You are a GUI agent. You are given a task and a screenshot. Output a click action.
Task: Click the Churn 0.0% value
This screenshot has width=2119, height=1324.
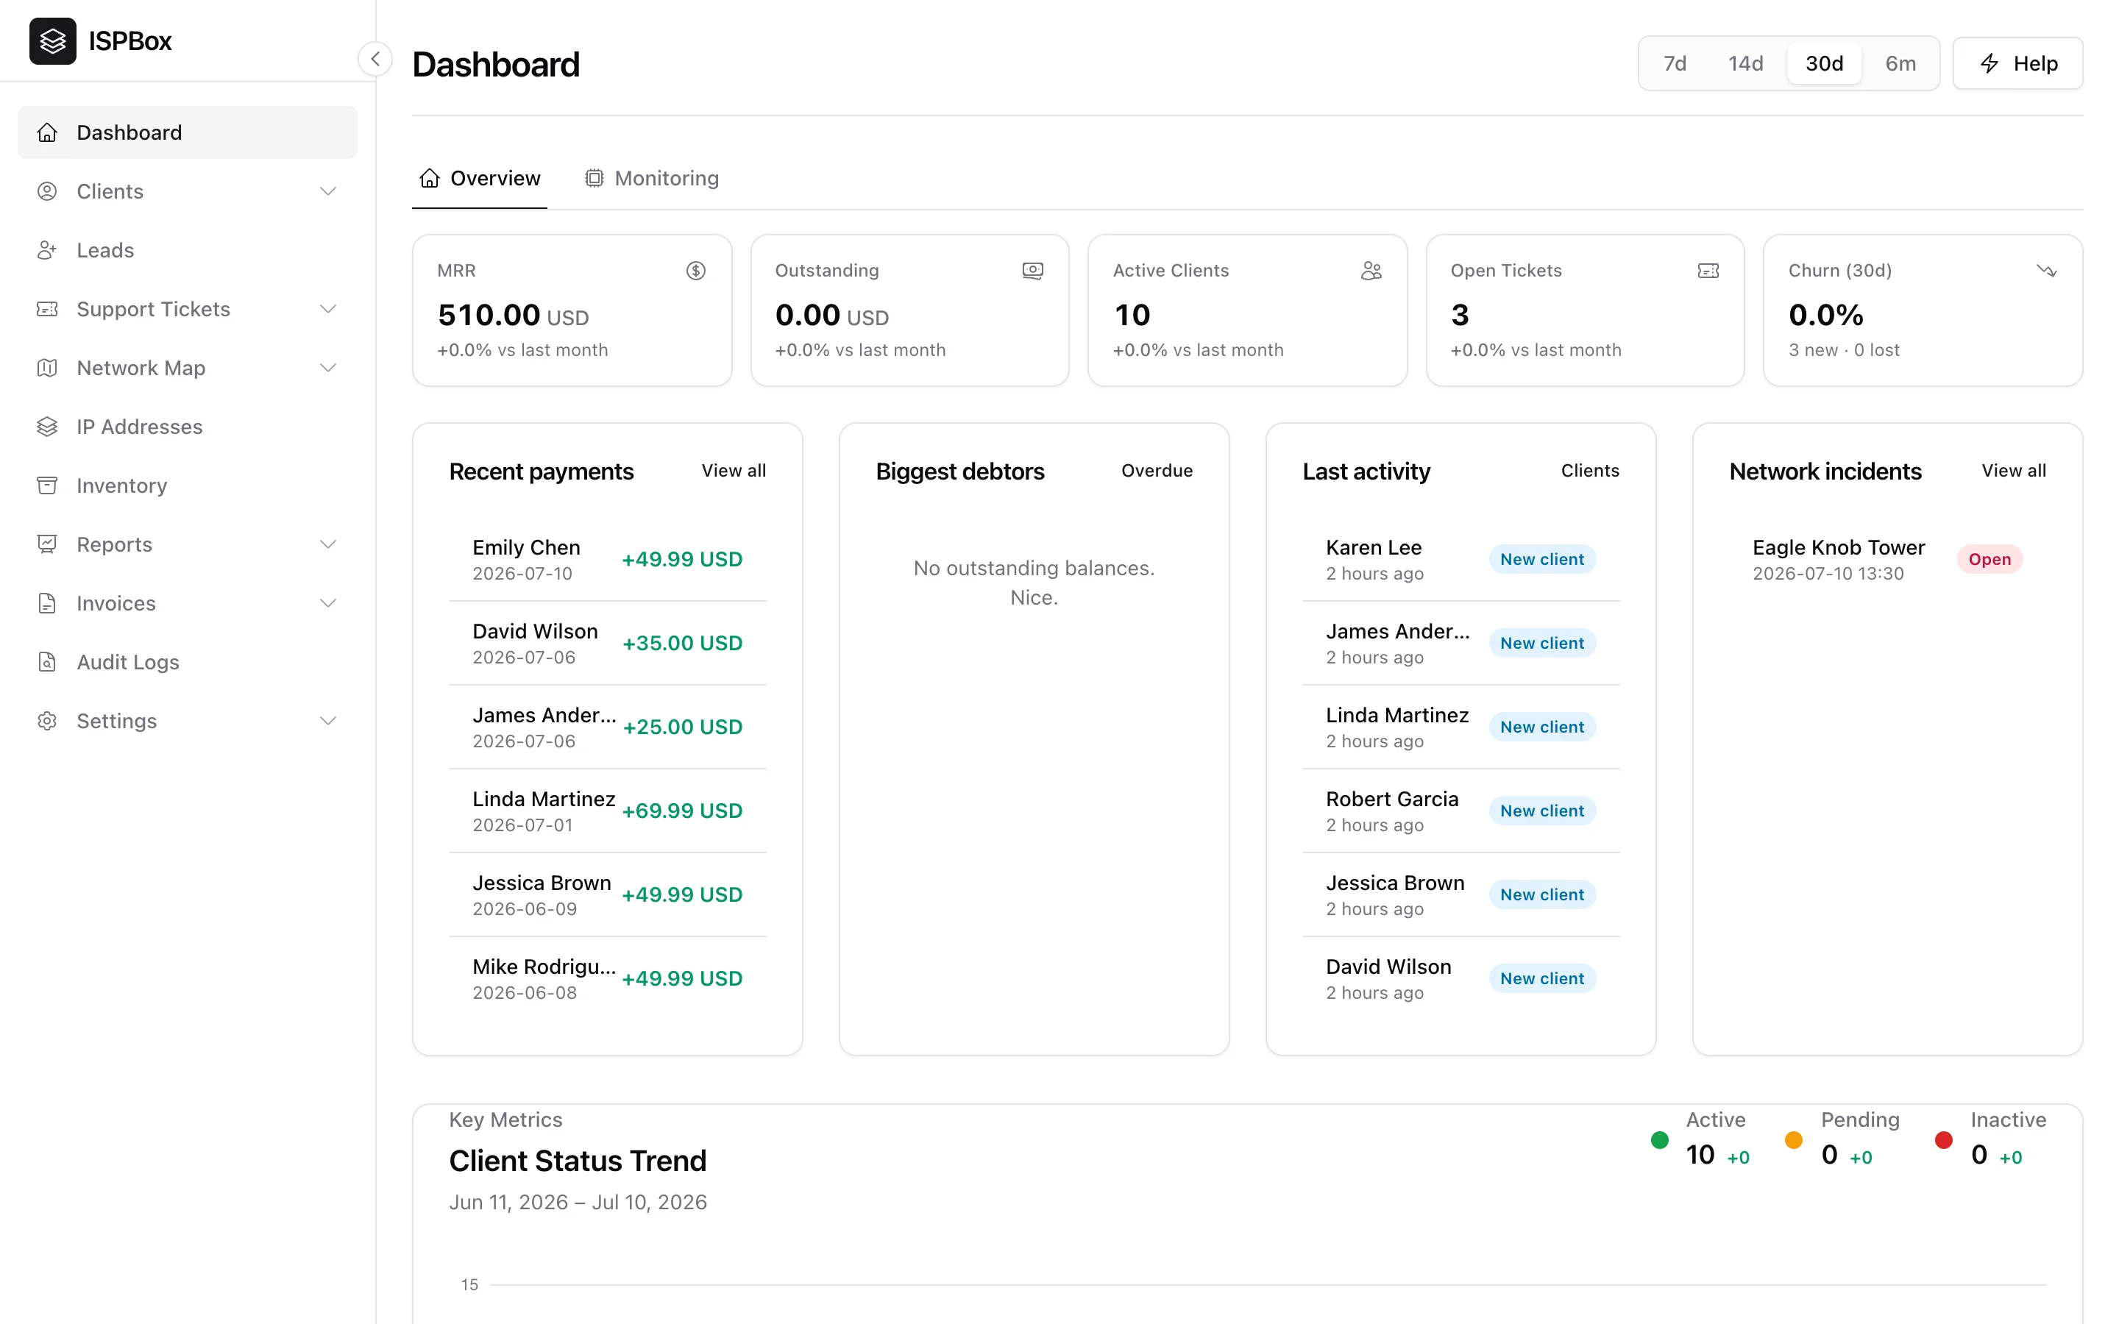click(1825, 316)
